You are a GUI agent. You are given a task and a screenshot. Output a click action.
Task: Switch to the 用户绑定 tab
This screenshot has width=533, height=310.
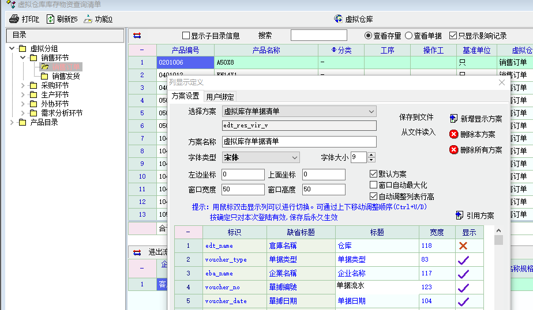tap(220, 96)
